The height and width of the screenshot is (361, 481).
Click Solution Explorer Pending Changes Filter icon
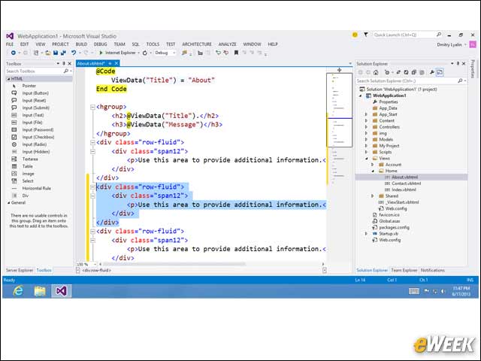[388, 72]
